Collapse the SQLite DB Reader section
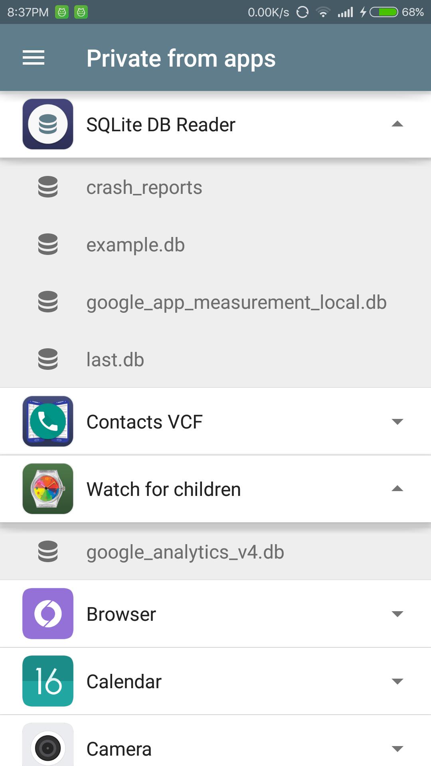 pyautogui.click(x=397, y=124)
